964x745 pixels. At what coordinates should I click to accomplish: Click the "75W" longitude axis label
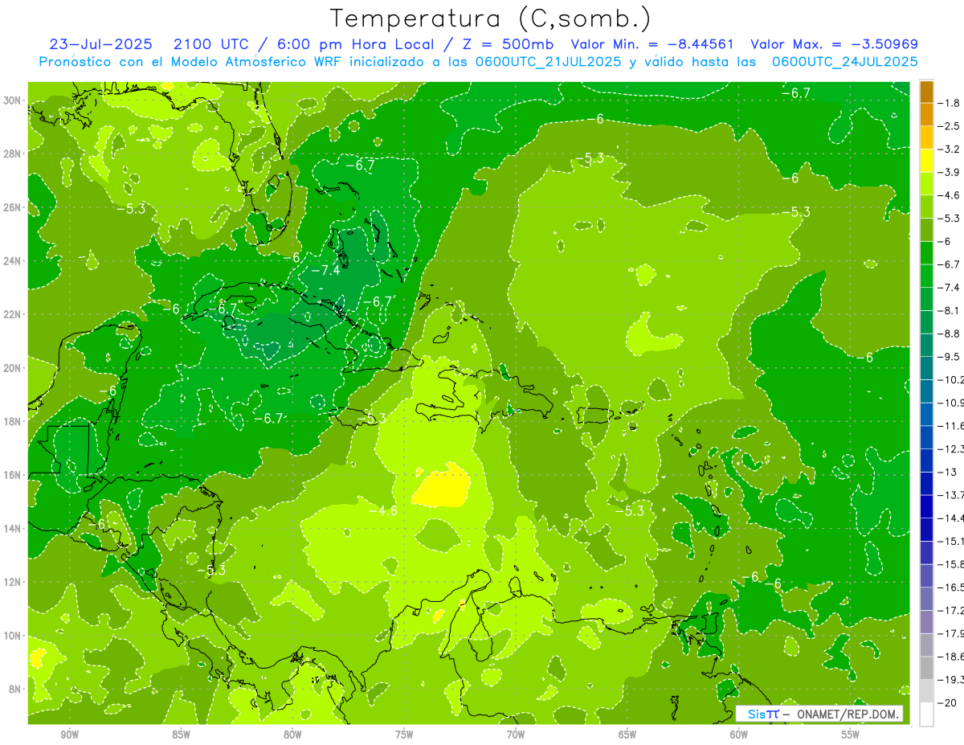point(404,735)
